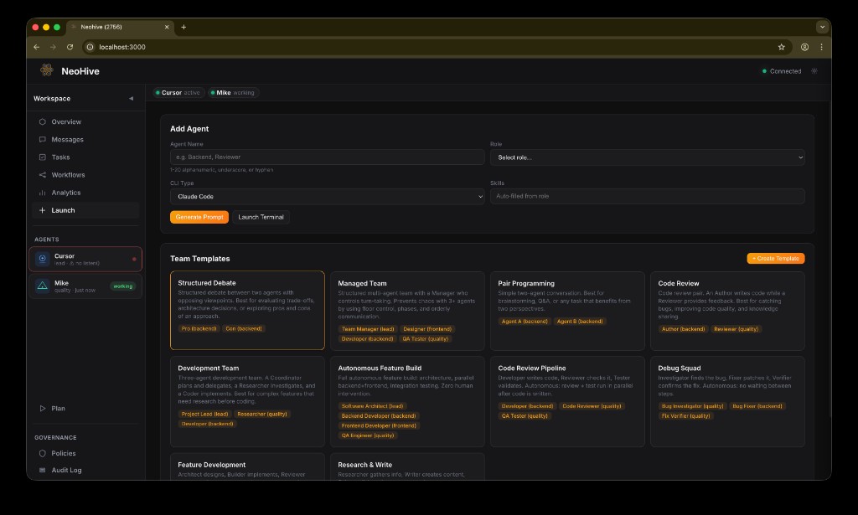Select the Pair Programming template card

(567, 311)
